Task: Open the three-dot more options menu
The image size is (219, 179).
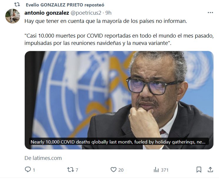Action: (x=210, y=13)
